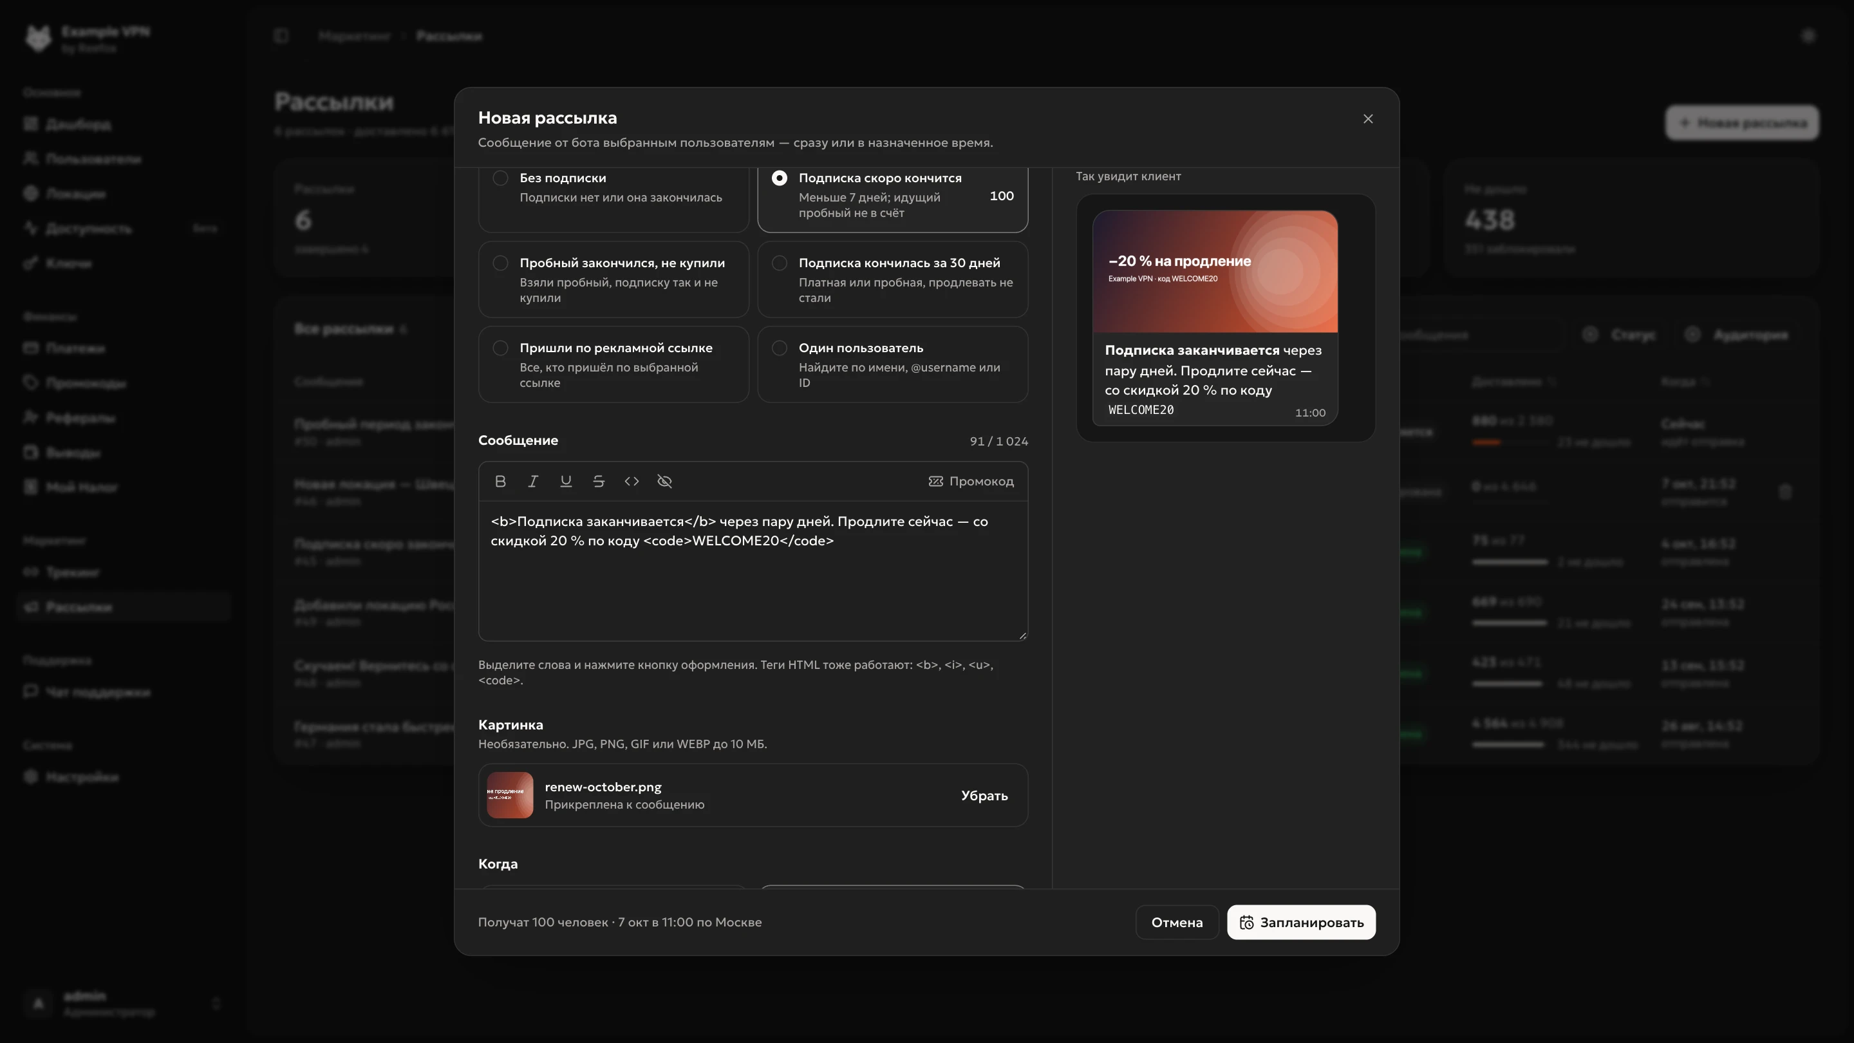This screenshot has height=1043, width=1854.
Task: Click the 91 / 1 024 character counter
Action: [x=999, y=441]
